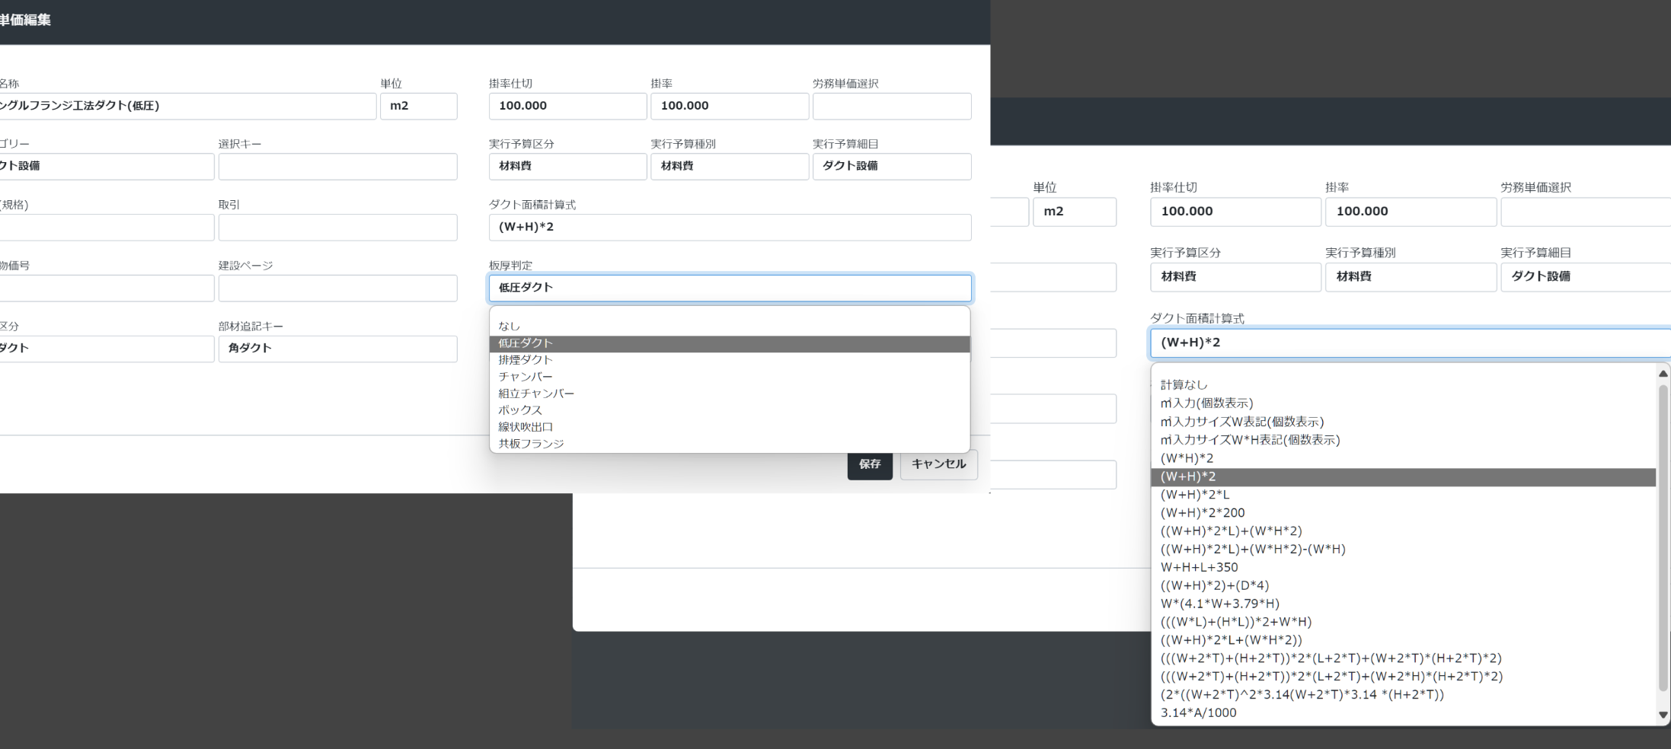Open the right-side ダクト面積計算式 combo box
This screenshot has width=1671, height=749.
point(1411,343)
